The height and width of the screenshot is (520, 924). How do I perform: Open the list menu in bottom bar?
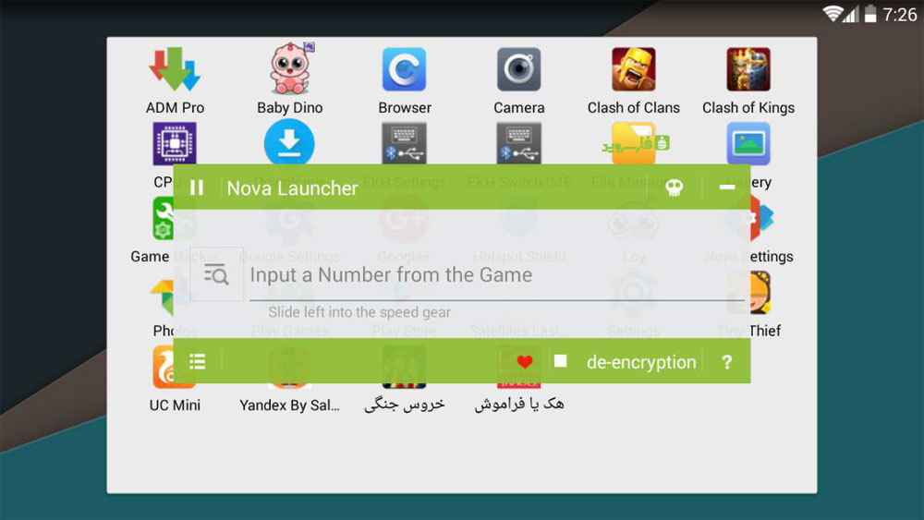(198, 361)
